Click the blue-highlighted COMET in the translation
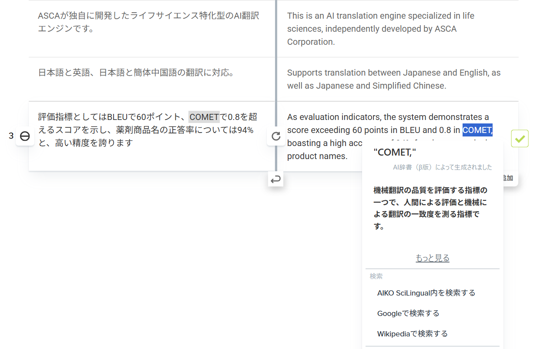The width and height of the screenshot is (537, 349). coord(477,130)
